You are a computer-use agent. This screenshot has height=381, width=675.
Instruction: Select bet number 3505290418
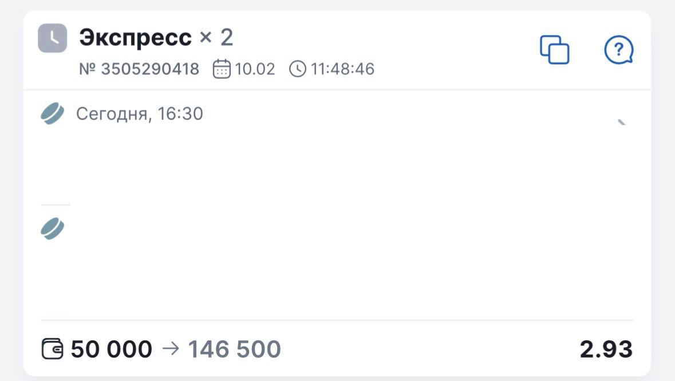pyautogui.click(x=150, y=69)
